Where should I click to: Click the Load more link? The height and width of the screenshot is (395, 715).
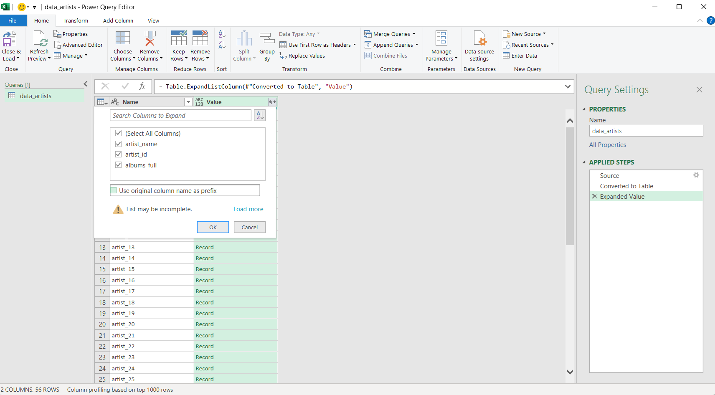248,209
